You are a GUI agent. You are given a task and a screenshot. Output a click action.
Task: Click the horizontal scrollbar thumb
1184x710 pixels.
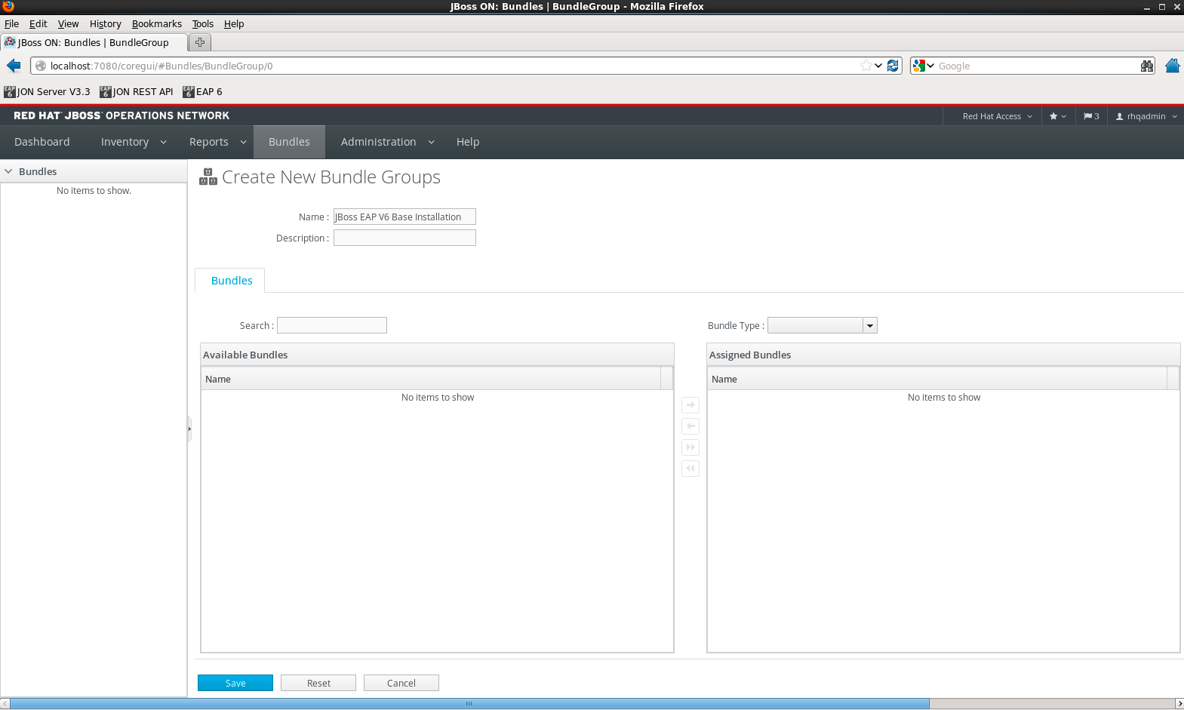(x=469, y=703)
